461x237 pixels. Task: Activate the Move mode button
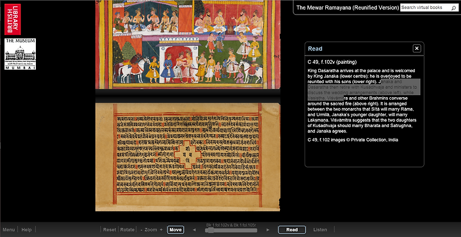(x=175, y=230)
